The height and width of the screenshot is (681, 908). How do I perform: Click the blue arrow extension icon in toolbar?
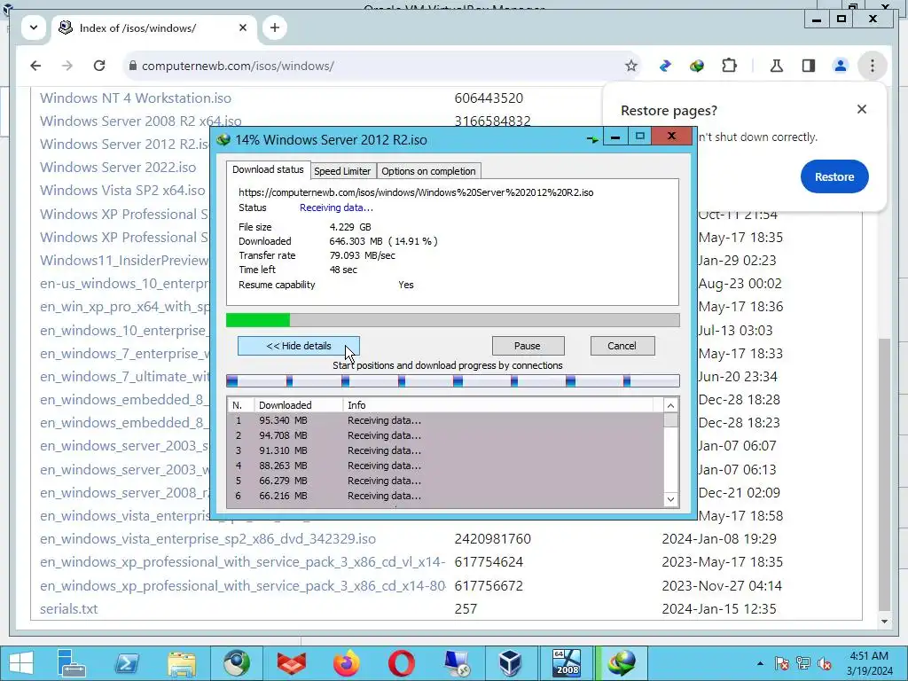[x=665, y=66]
